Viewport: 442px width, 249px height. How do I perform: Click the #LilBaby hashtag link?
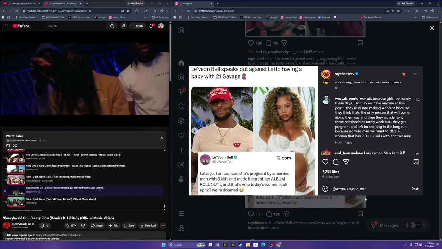[38, 235]
